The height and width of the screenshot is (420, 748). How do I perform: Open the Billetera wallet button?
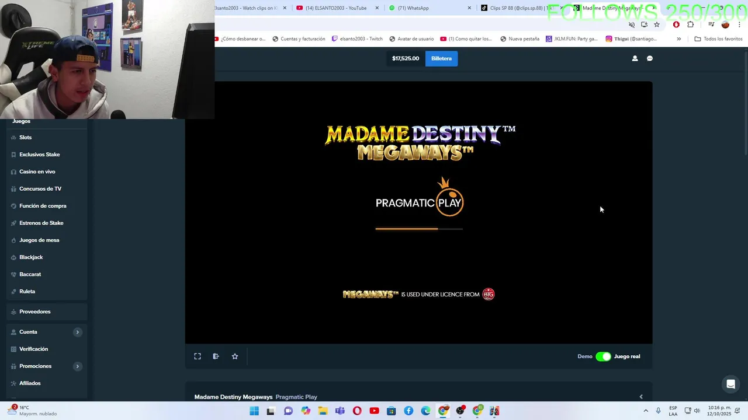(x=441, y=58)
